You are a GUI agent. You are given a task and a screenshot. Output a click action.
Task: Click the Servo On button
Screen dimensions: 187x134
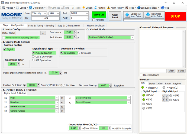99,15
